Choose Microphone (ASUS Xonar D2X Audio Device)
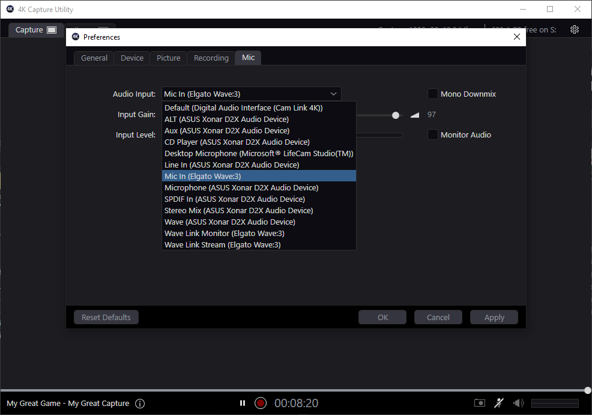592x415 pixels. pyautogui.click(x=259, y=187)
